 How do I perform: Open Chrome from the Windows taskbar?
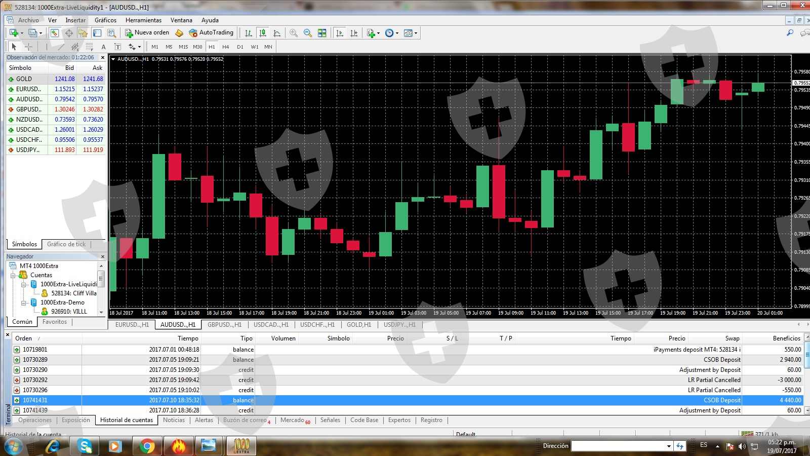(x=147, y=446)
